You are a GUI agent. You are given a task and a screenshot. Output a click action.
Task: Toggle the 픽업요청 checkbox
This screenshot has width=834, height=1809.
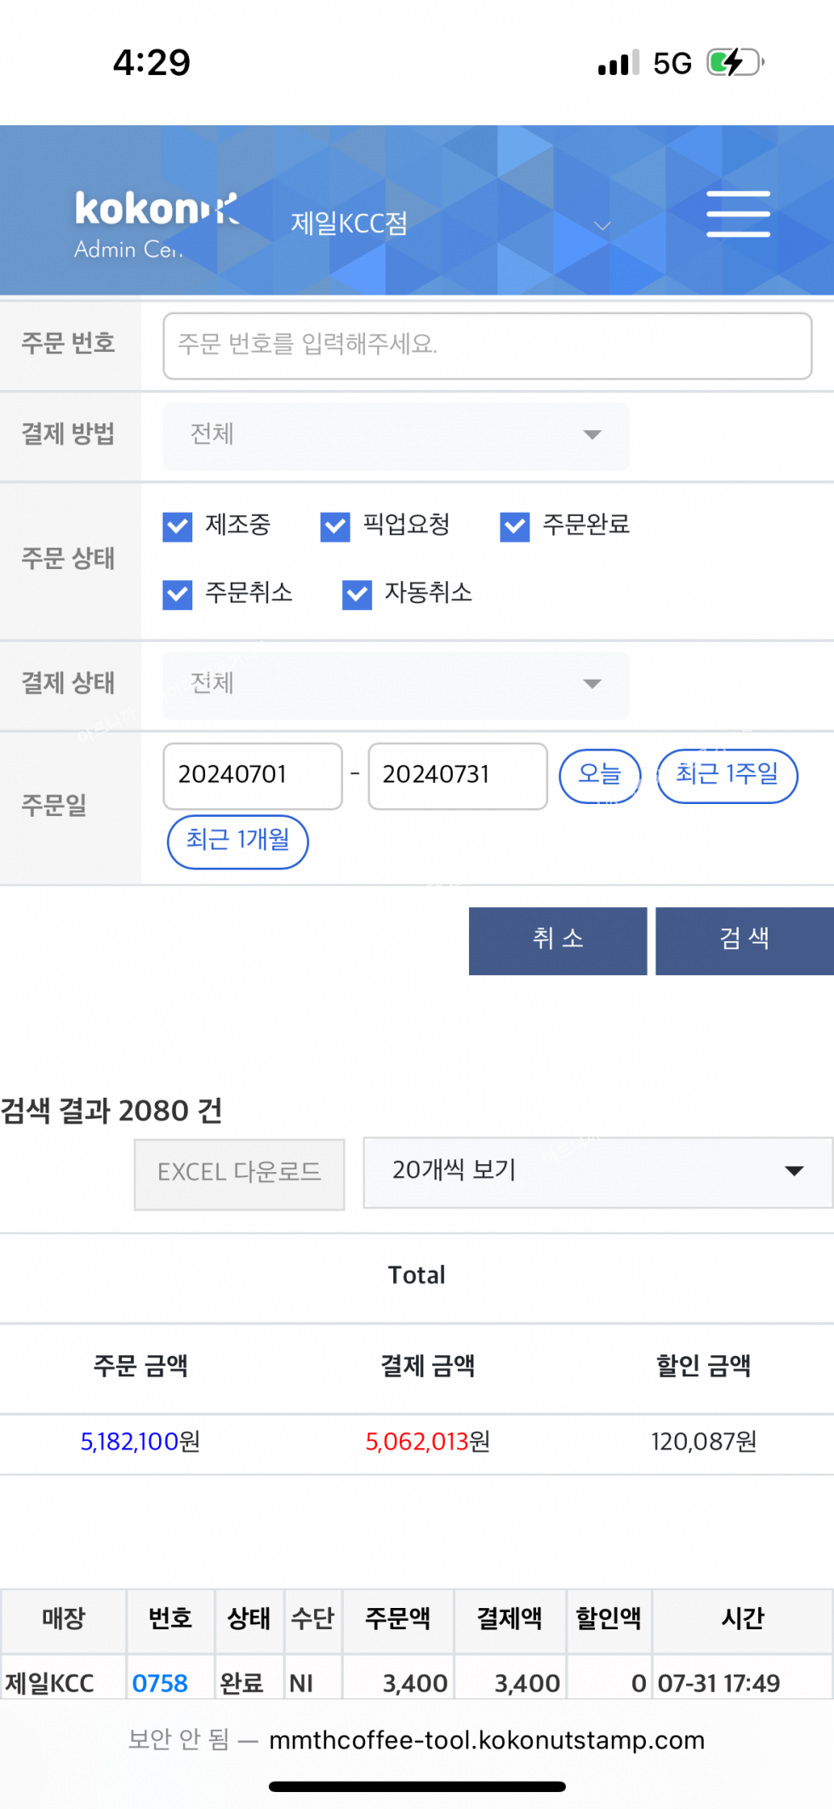coord(335,526)
